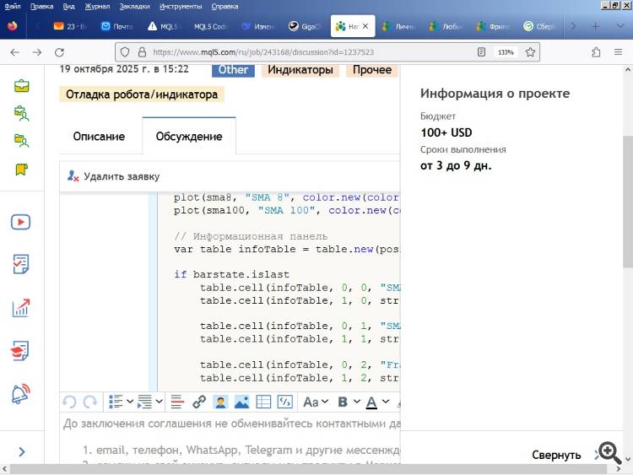Switch to the Обсуждение tab
Screen dimensions: 633x475
point(189,137)
